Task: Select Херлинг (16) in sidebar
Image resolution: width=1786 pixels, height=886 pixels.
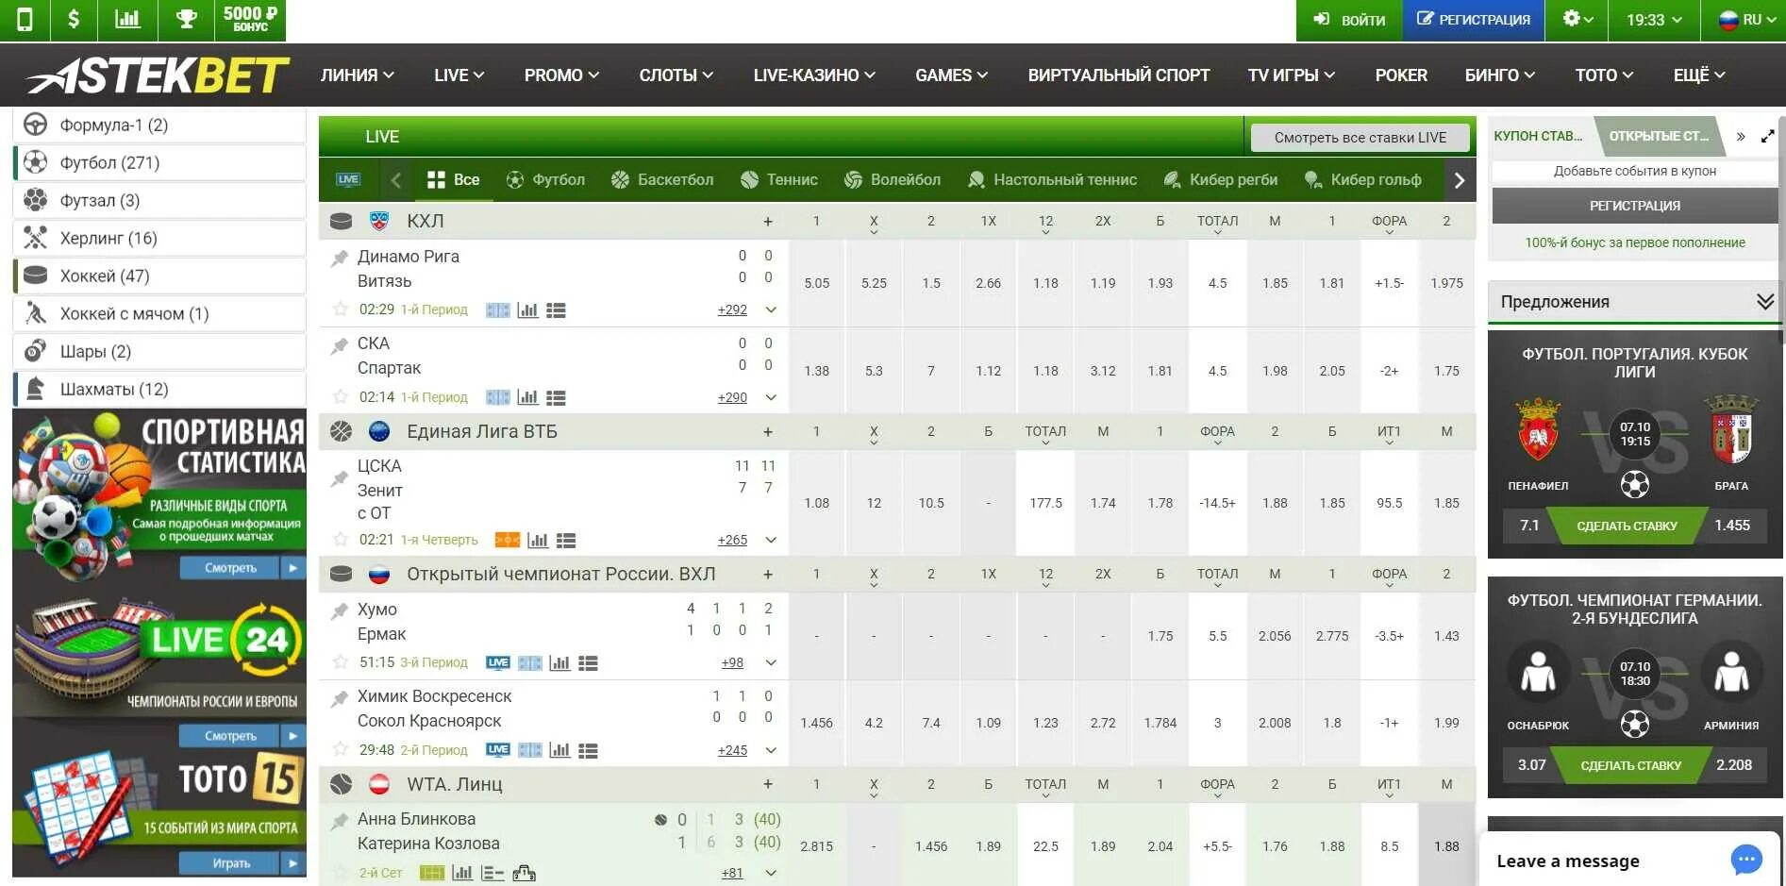Action: coord(159,238)
